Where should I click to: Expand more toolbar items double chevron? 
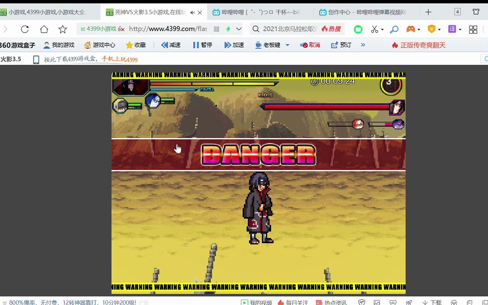363,45
